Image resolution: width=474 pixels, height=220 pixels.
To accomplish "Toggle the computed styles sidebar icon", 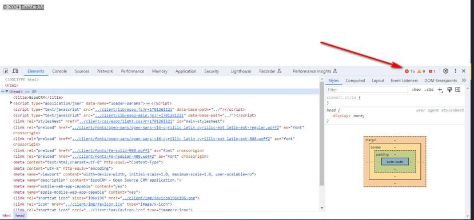I will coord(457,90).
